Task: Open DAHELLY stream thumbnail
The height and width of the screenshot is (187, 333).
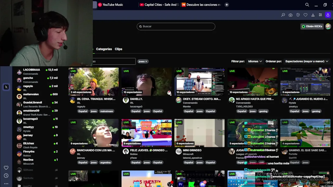Action: click(146, 82)
